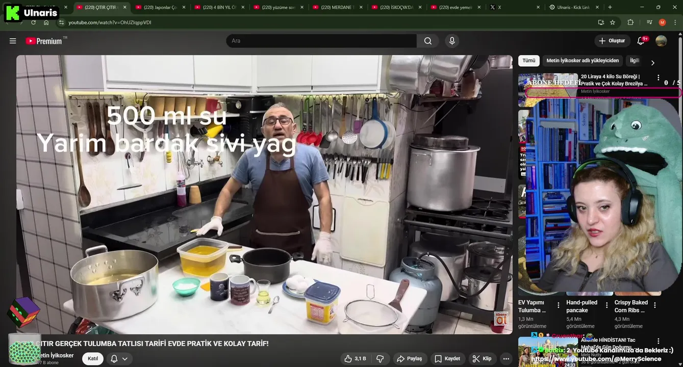This screenshot has height=367, width=683.
Task: Click the Katıl join button
Action: click(x=93, y=359)
